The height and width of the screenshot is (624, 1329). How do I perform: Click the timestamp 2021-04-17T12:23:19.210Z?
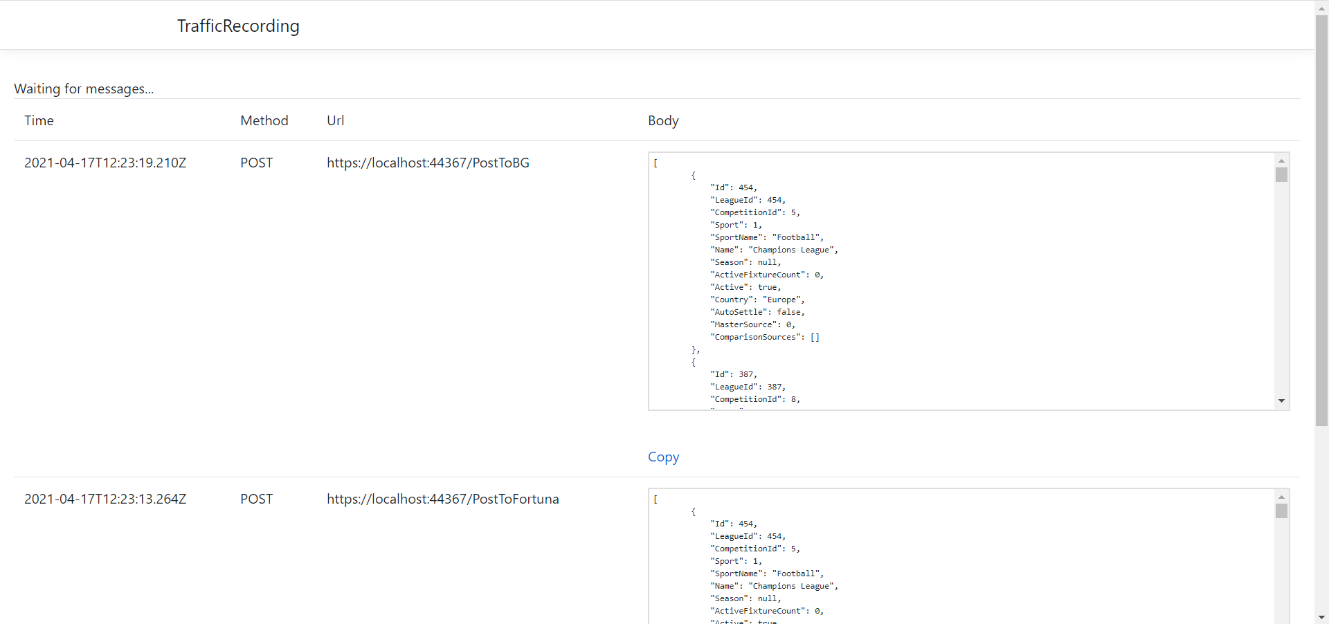click(105, 163)
